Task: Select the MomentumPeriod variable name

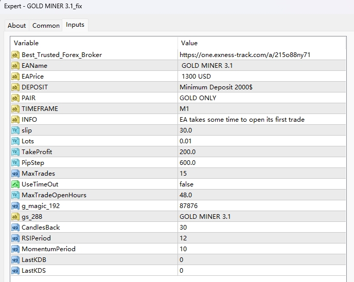Action: click(x=48, y=249)
